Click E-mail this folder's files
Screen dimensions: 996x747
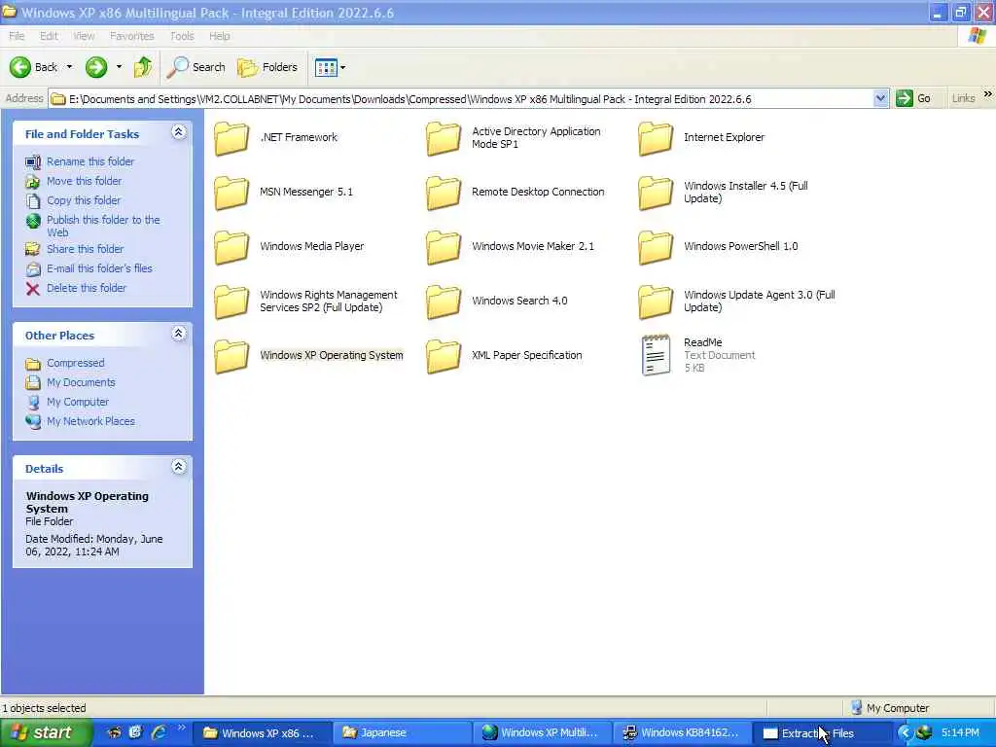click(x=99, y=268)
